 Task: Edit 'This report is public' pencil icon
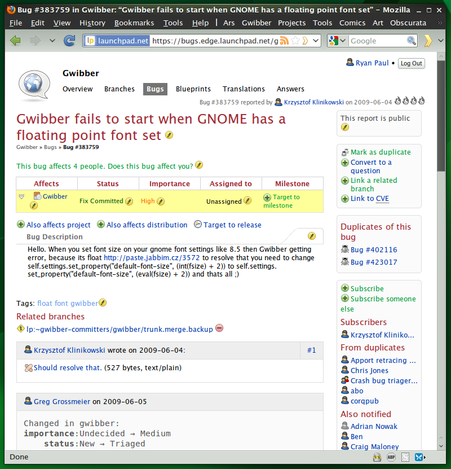[344, 128]
